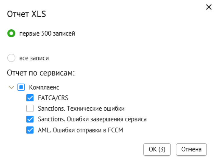The image size is (217, 166).
Task: Uncheck the FATCA/CRS checkbox
Action: click(30, 98)
